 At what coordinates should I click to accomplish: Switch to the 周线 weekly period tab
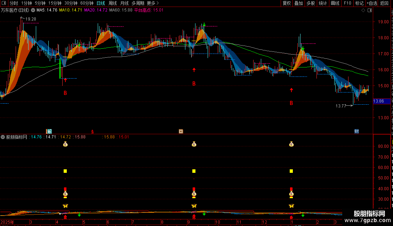point(113,3)
